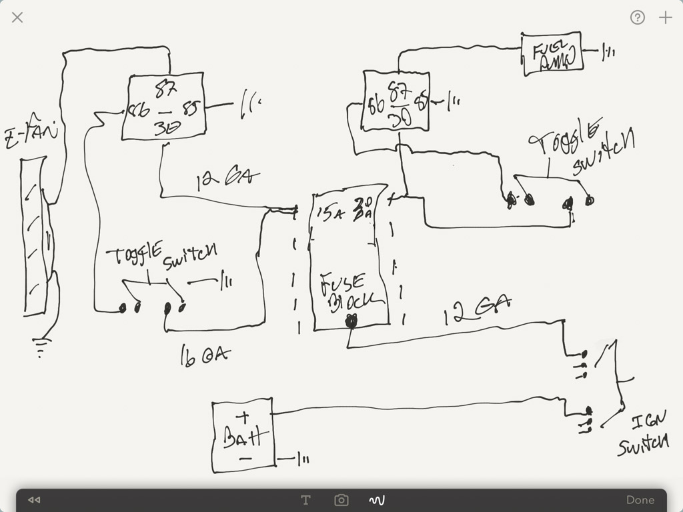Image resolution: width=683 pixels, height=512 pixels.
Task: Tap the plus icon to add page
Action: (x=665, y=17)
